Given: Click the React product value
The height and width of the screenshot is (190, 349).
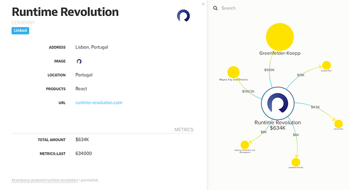Looking at the screenshot, I should tap(81, 89).
